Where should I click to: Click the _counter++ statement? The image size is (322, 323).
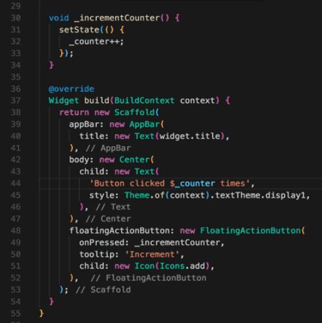[96, 42]
